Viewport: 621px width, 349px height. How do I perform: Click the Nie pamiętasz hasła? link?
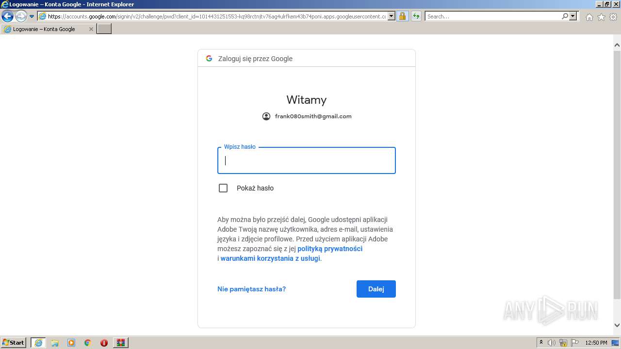(x=251, y=289)
